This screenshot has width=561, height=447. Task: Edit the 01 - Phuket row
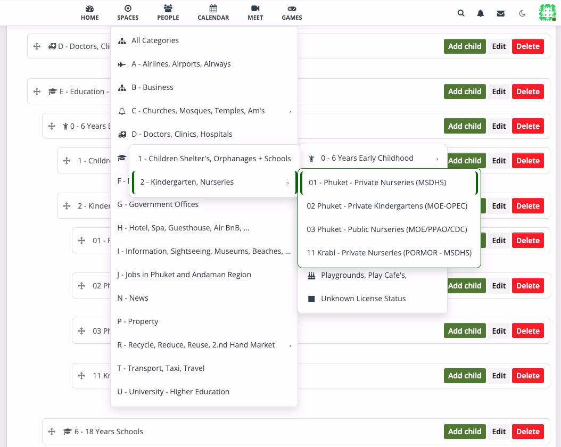(499, 241)
